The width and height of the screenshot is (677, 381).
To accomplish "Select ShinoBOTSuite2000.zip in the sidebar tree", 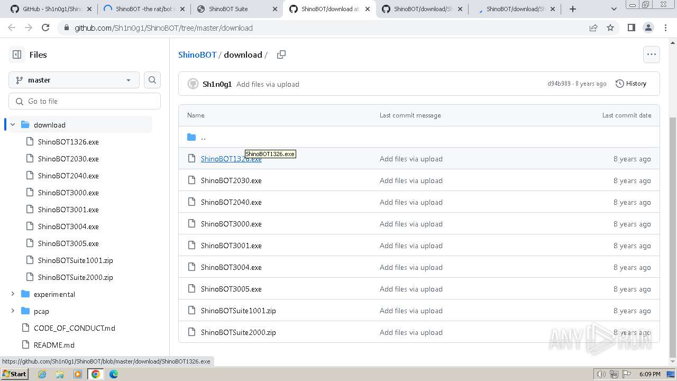I will click(76, 277).
